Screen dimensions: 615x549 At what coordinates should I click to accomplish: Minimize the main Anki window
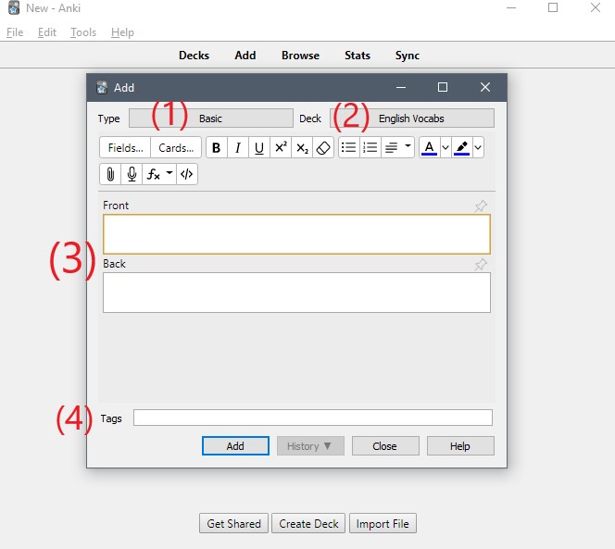click(511, 7)
